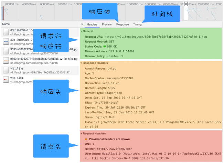Click the Remote Address value 127.0.0.1:51069
224x163 pixels.
coord(122,51)
